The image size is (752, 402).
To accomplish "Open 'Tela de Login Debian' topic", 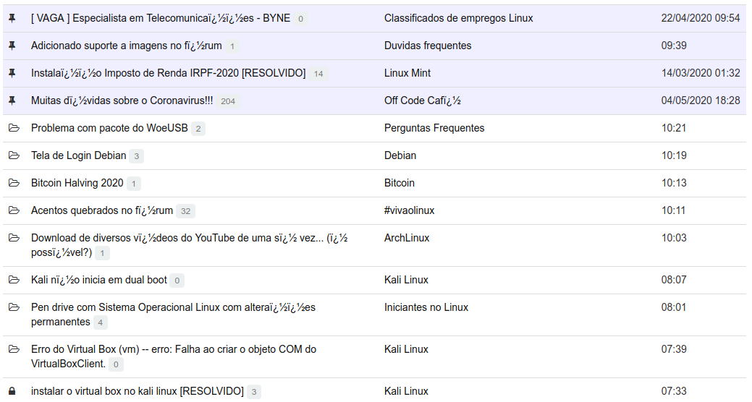I will click(79, 155).
